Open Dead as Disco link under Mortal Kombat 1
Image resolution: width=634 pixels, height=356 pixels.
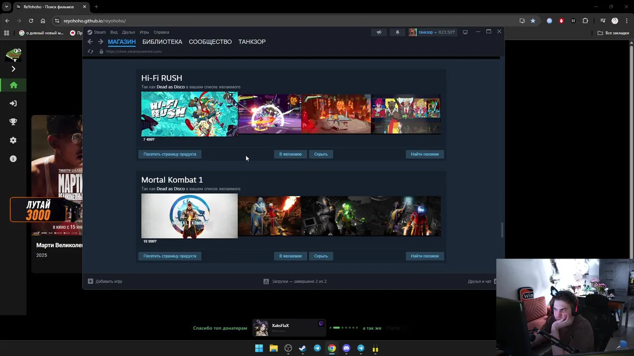coord(170,189)
